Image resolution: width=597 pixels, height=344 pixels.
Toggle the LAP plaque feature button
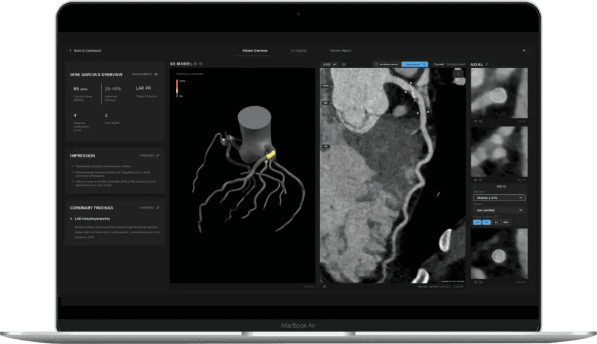click(477, 222)
